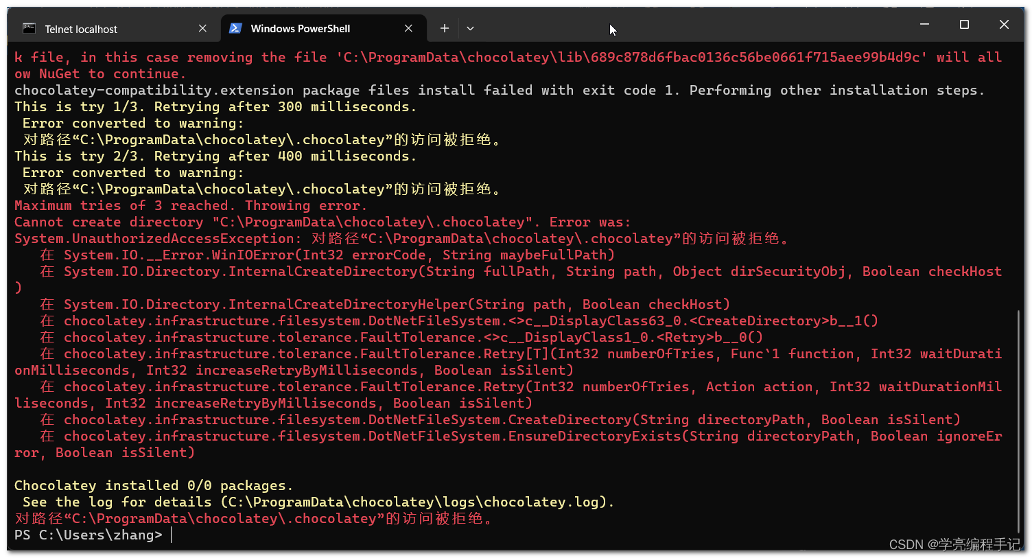
Task: Click the Telnet tab terminal icon
Action: coord(29,28)
